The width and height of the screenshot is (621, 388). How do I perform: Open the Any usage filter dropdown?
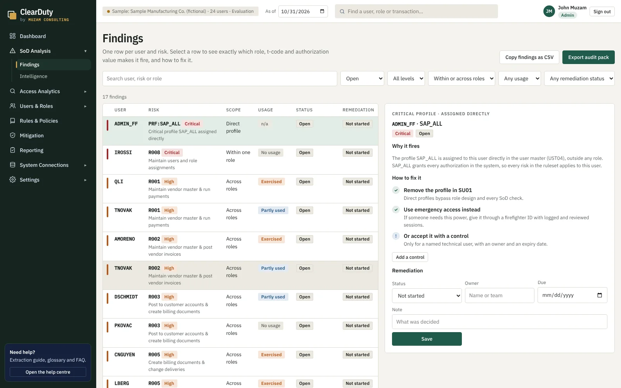point(520,78)
